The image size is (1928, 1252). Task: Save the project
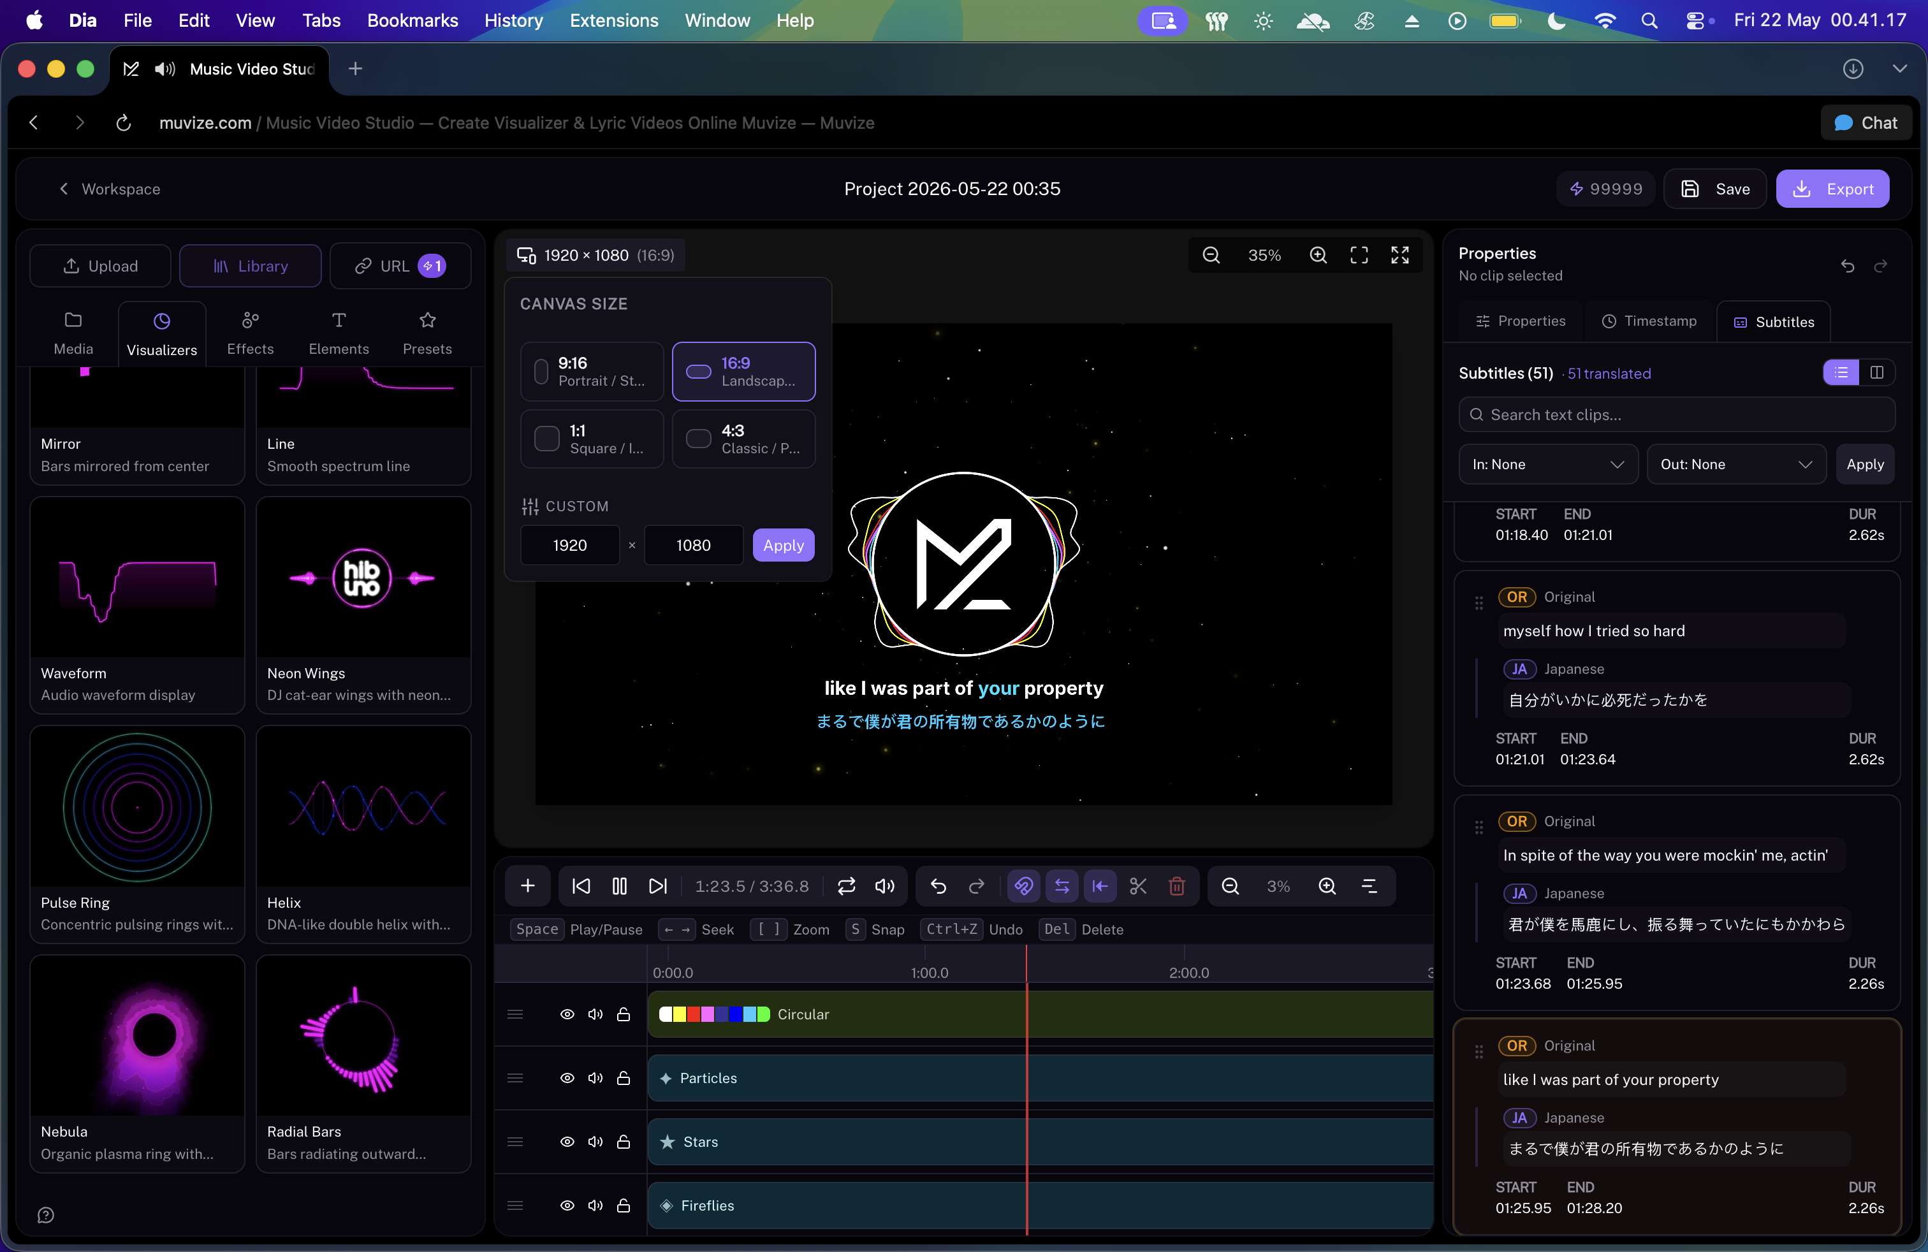coord(1715,189)
